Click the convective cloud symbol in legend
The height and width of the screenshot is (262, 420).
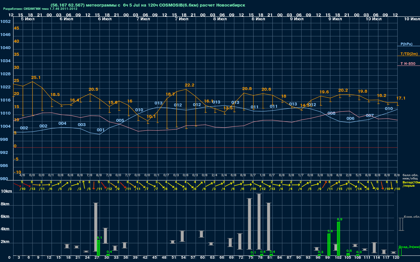(401, 224)
